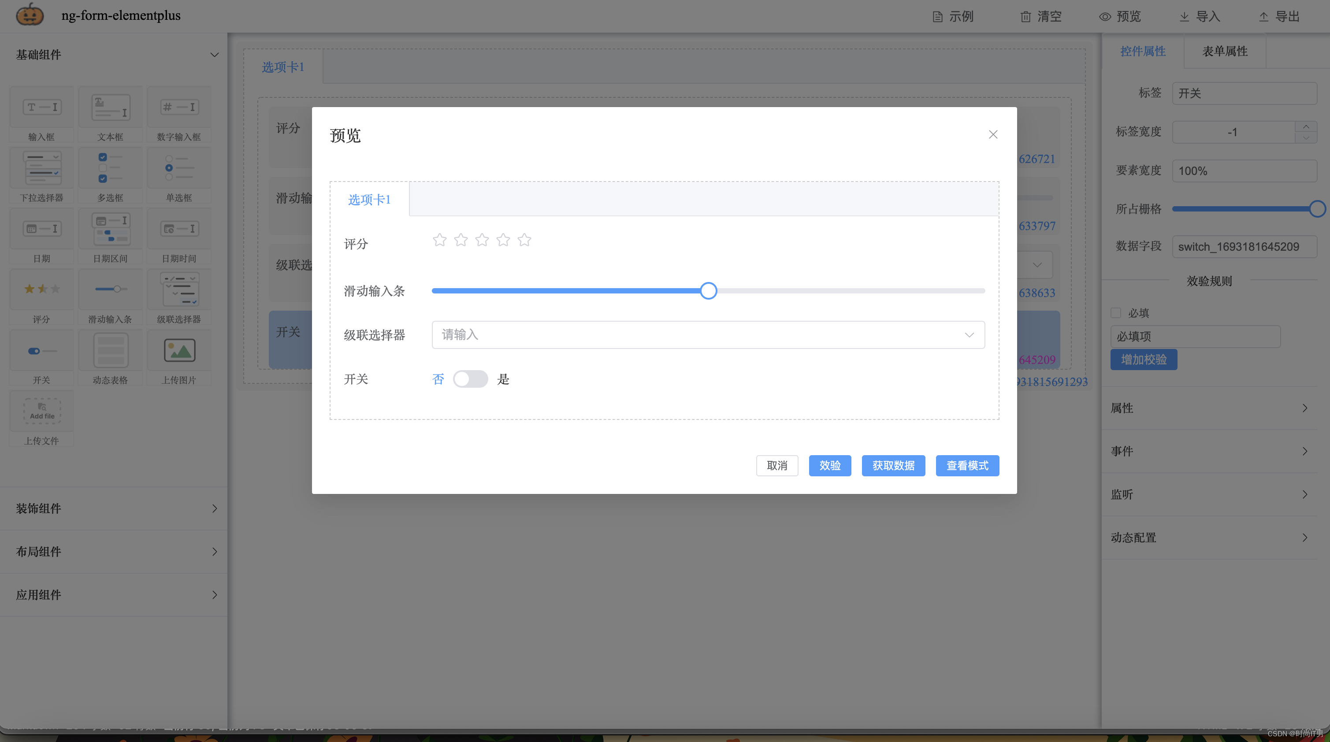Image resolution: width=1330 pixels, height=742 pixels.
Task: Click the third rating star in preview
Action: (482, 240)
